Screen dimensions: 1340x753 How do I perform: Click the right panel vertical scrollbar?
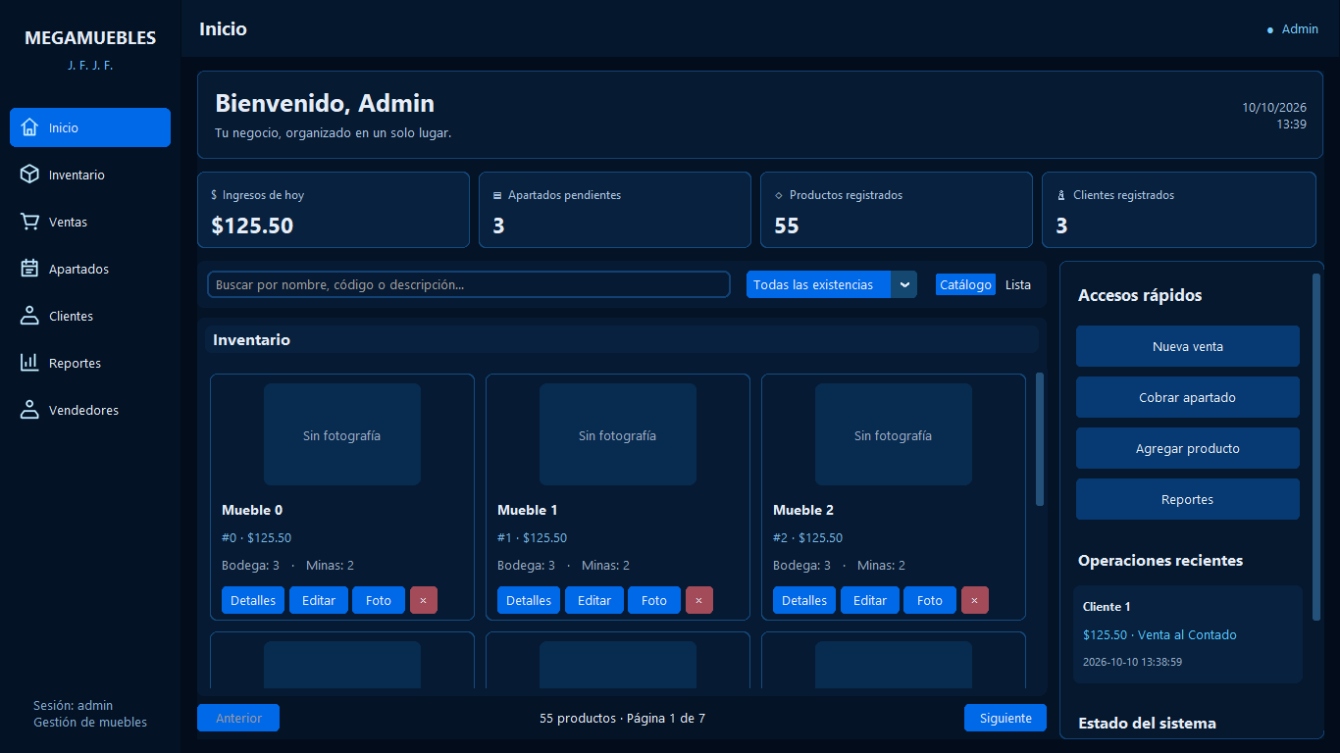pos(1316,446)
